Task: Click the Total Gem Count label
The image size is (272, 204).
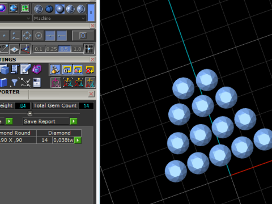Action: pyautogui.click(x=55, y=105)
